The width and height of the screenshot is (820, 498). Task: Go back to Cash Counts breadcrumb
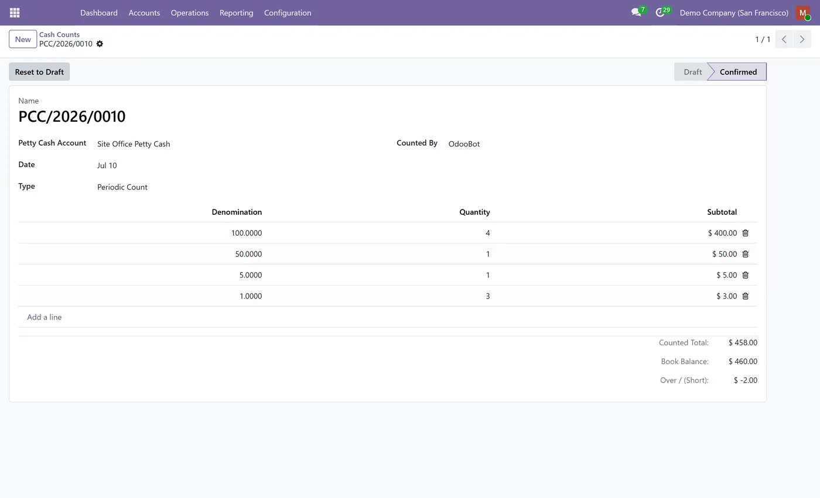pyautogui.click(x=59, y=35)
